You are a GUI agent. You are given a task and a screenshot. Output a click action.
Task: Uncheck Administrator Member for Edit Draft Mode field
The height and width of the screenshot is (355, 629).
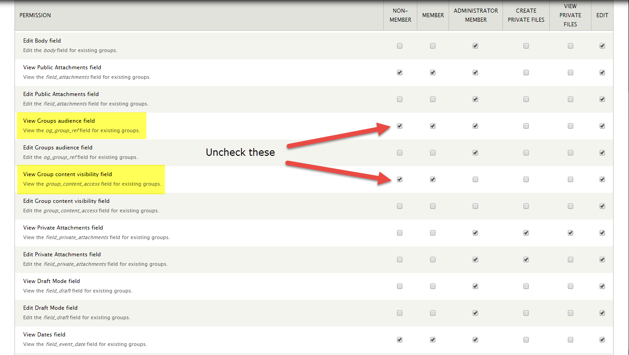[475, 313]
